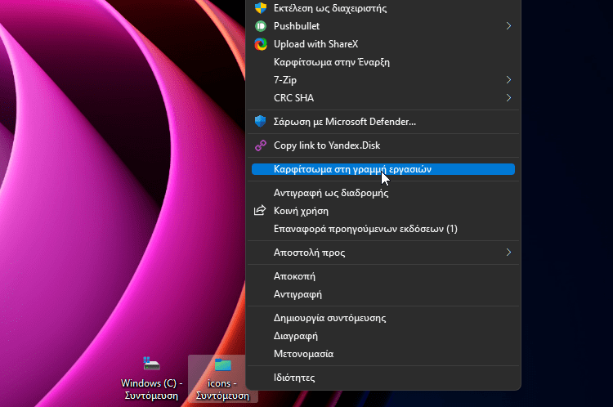
Task: Click the shield icon for run as administrator
Action: pyautogui.click(x=261, y=8)
